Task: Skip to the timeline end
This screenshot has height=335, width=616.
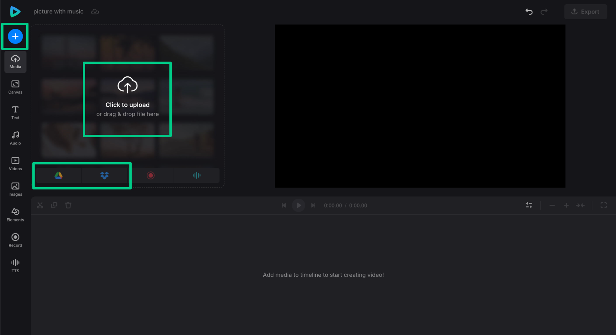Action: click(313, 205)
